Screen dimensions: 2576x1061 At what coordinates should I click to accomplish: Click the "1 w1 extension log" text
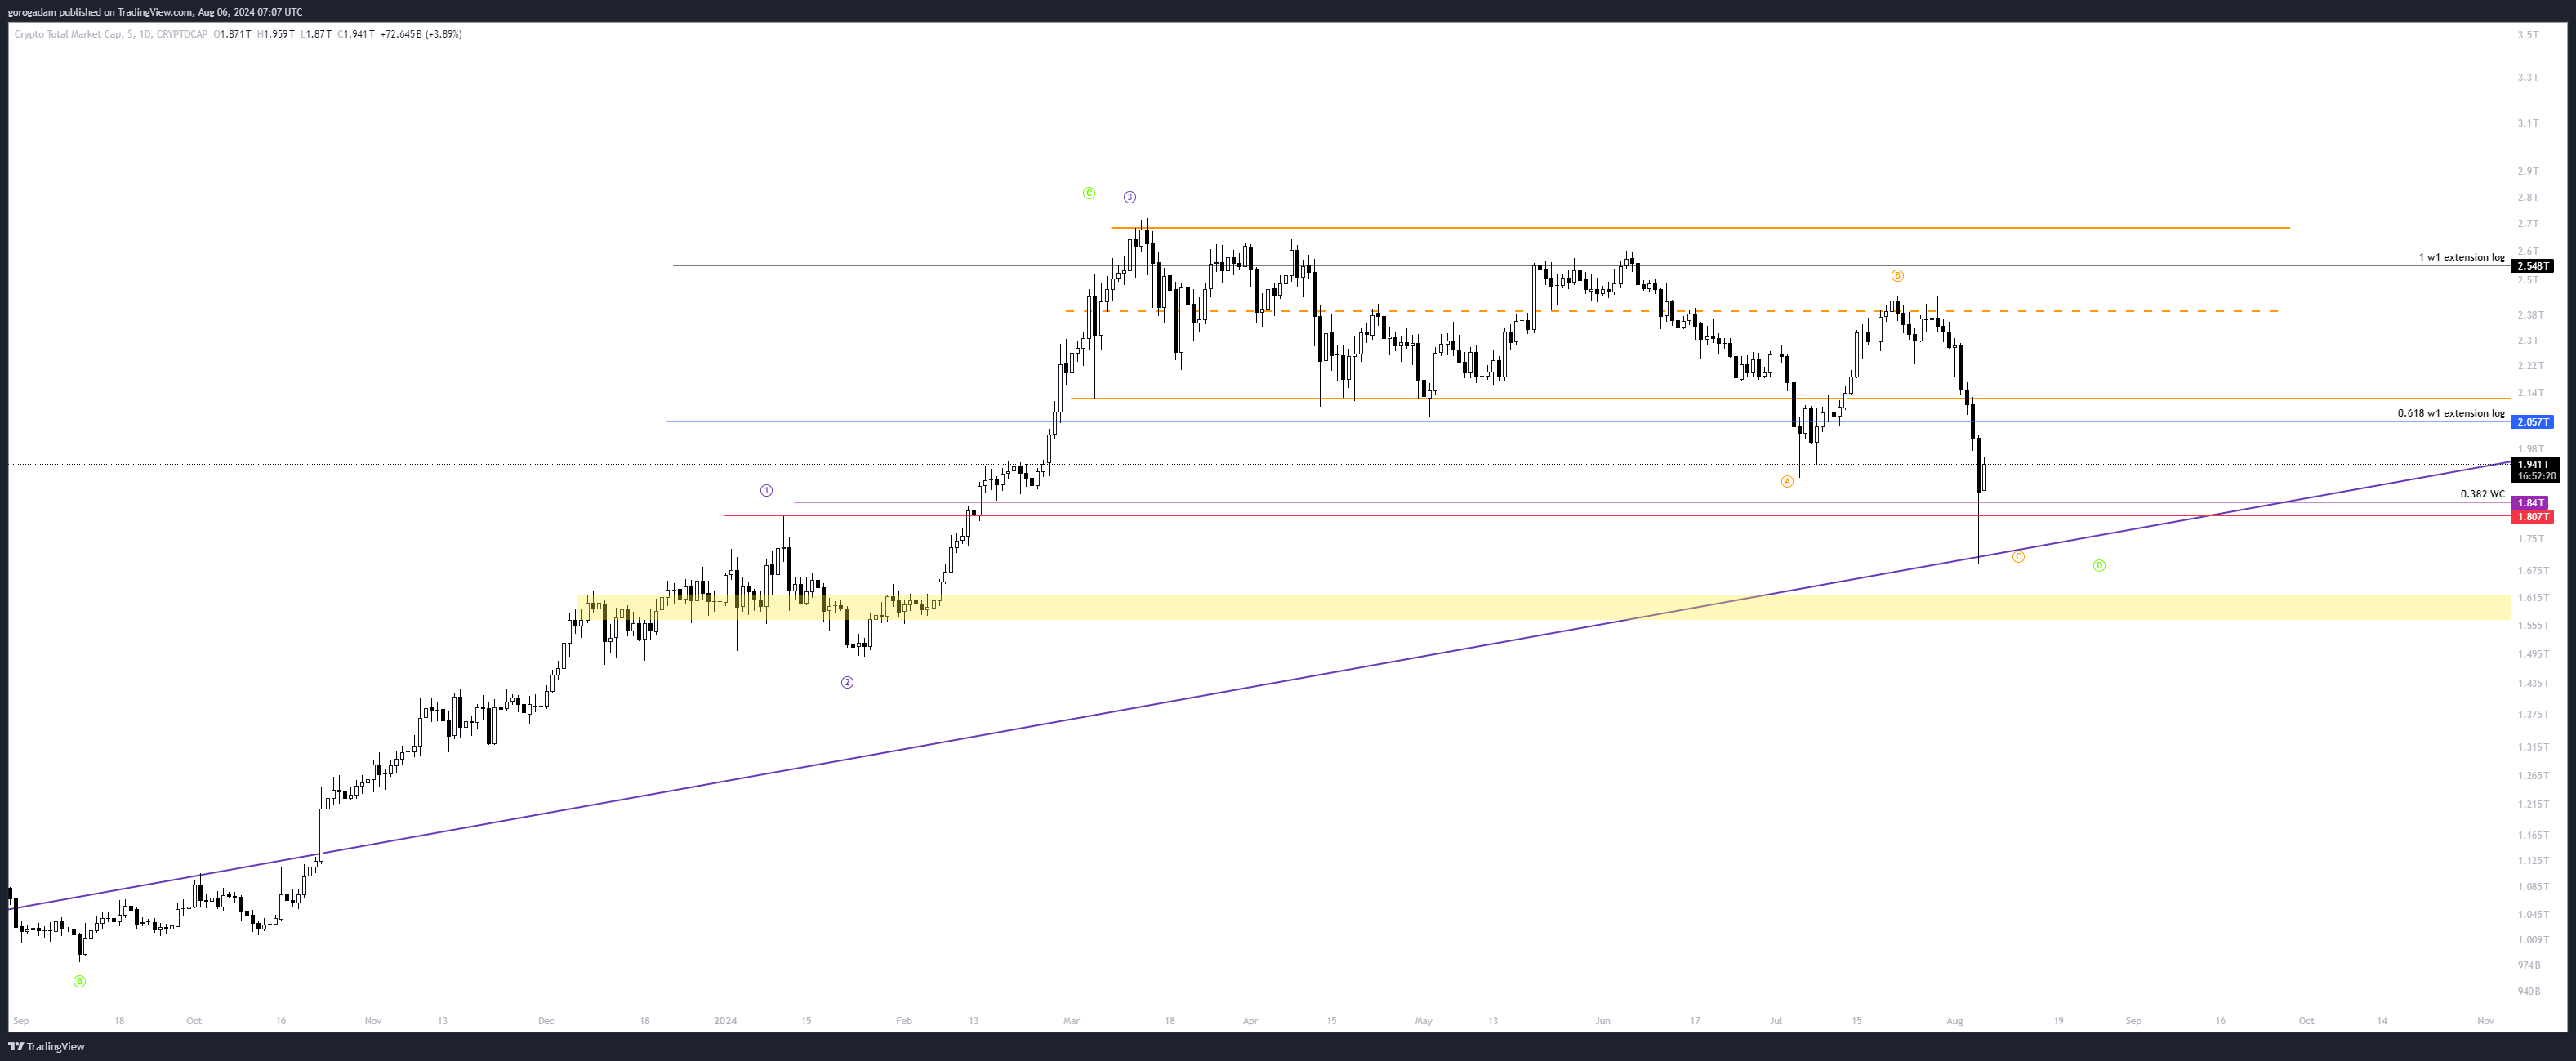2461,257
